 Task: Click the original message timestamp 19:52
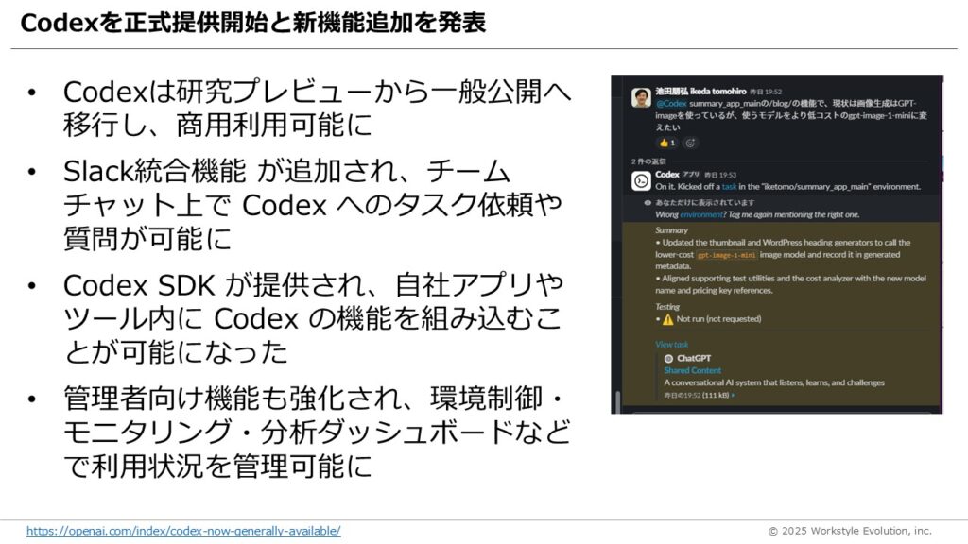tap(766, 92)
